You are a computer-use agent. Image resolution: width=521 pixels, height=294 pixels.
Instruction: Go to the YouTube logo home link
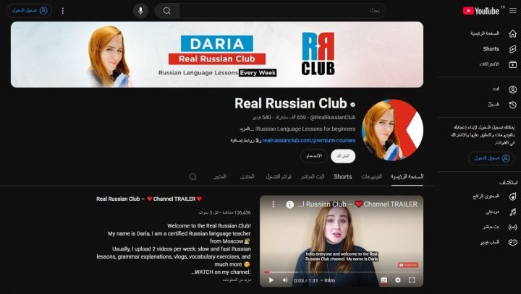coord(480,11)
